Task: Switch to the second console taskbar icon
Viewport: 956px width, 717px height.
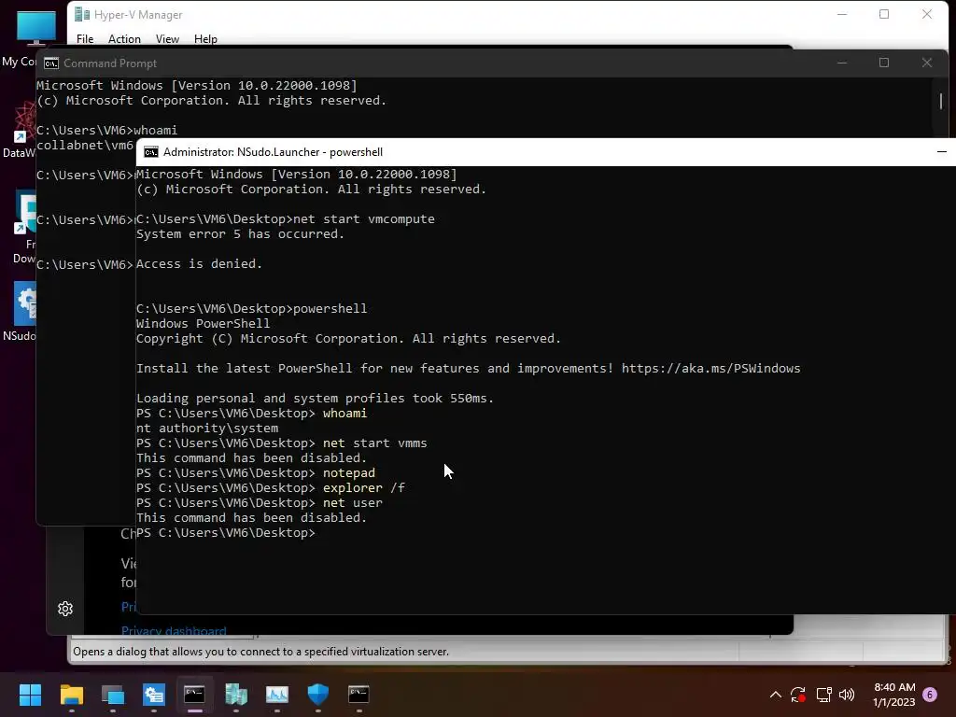Action: tap(358, 695)
